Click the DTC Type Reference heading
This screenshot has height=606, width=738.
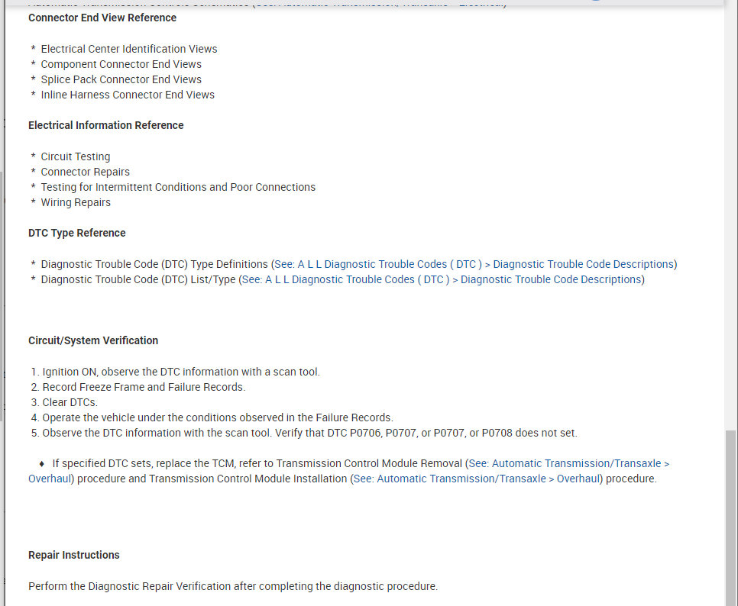pos(76,233)
